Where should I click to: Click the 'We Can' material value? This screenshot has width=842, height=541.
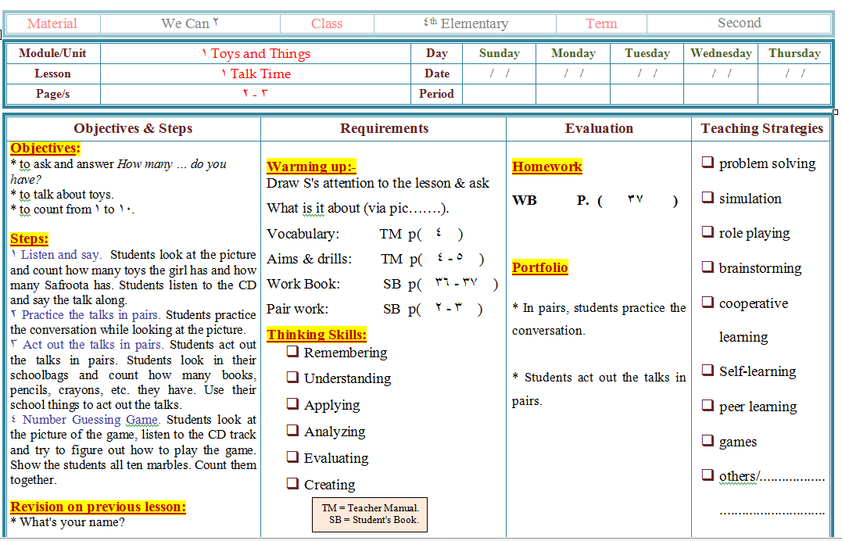(189, 23)
